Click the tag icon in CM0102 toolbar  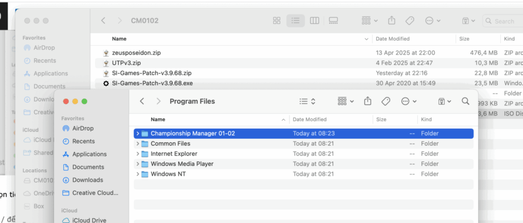410,21
